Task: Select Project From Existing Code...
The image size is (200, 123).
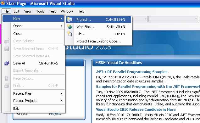Action: [x=98, y=41]
